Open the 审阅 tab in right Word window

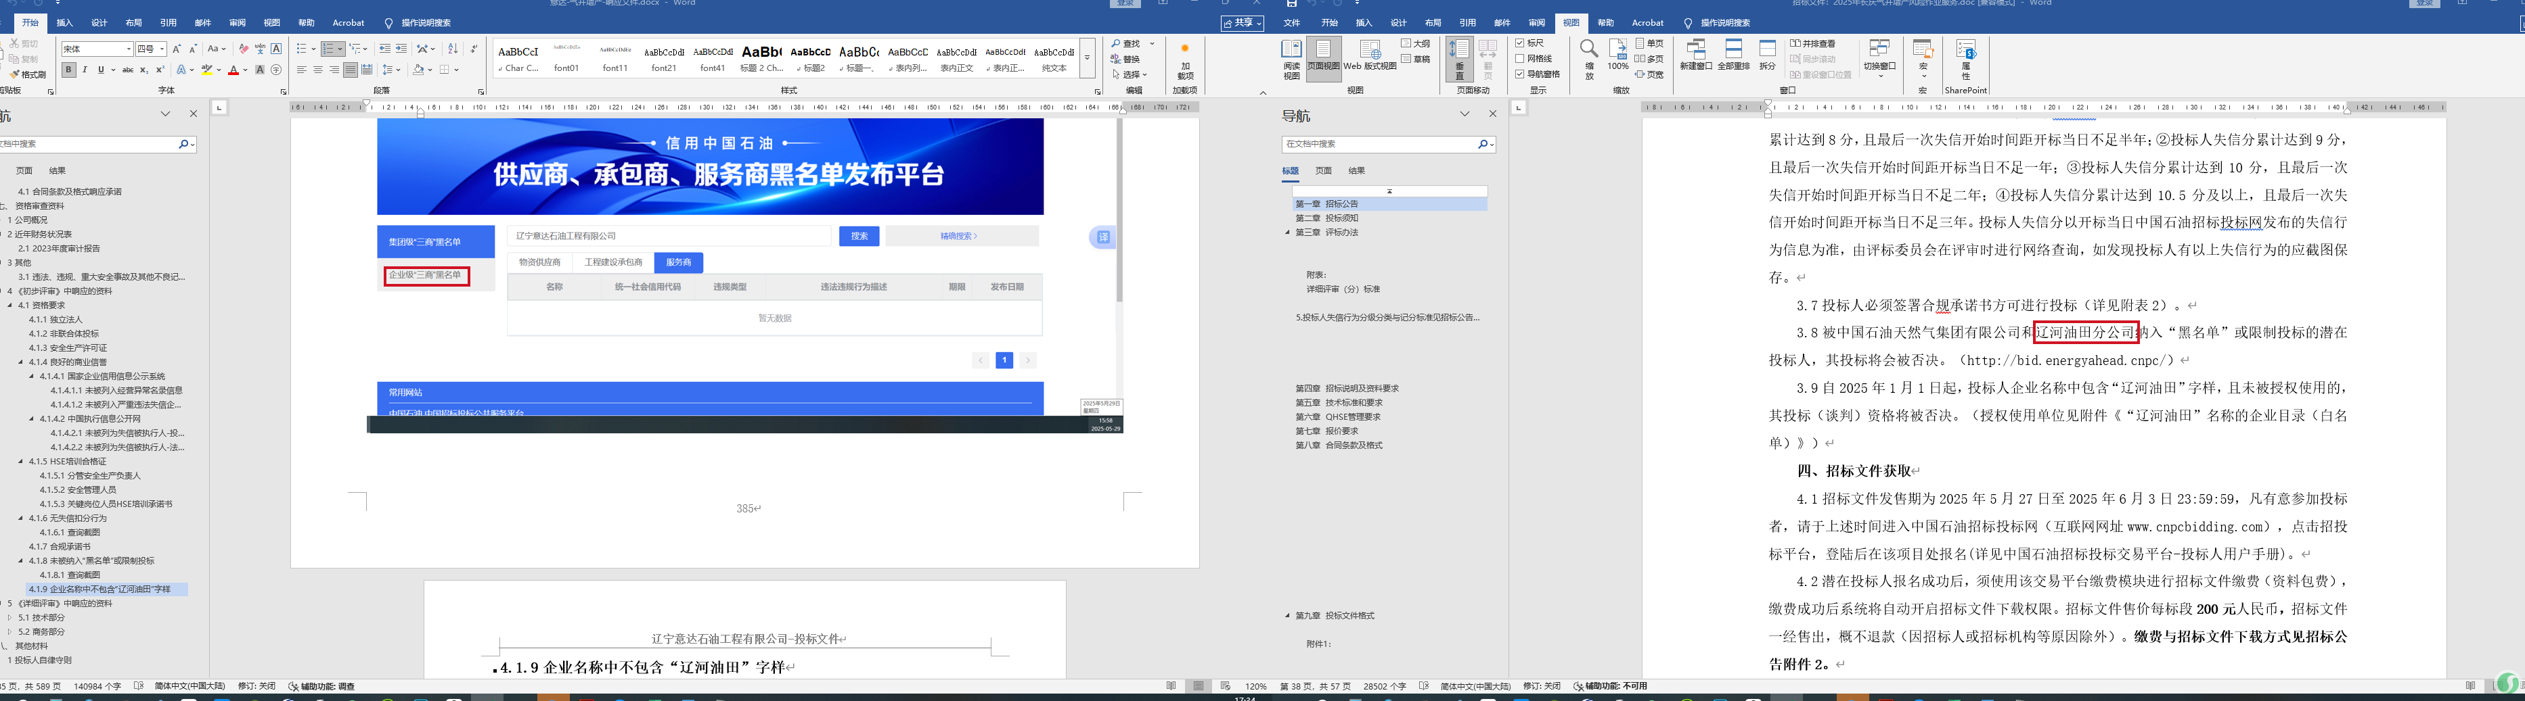point(1537,22)
